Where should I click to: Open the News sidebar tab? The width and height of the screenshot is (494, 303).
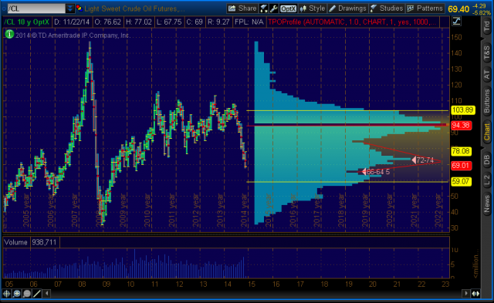click(x=487, y=204)
